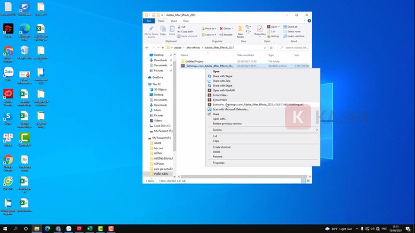Click the horizontal scrollbar of file list
This screenshot has height=233, width=415.
point(244,177)
